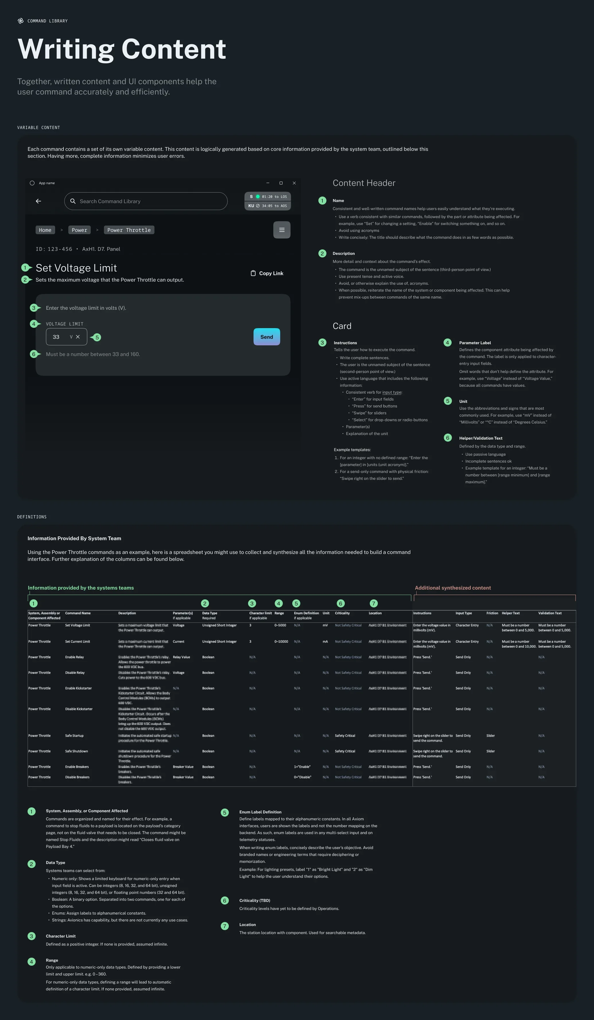Click the Command Library logo icon
Screen dimensions: 594x1020
click(x=20, y=21)
